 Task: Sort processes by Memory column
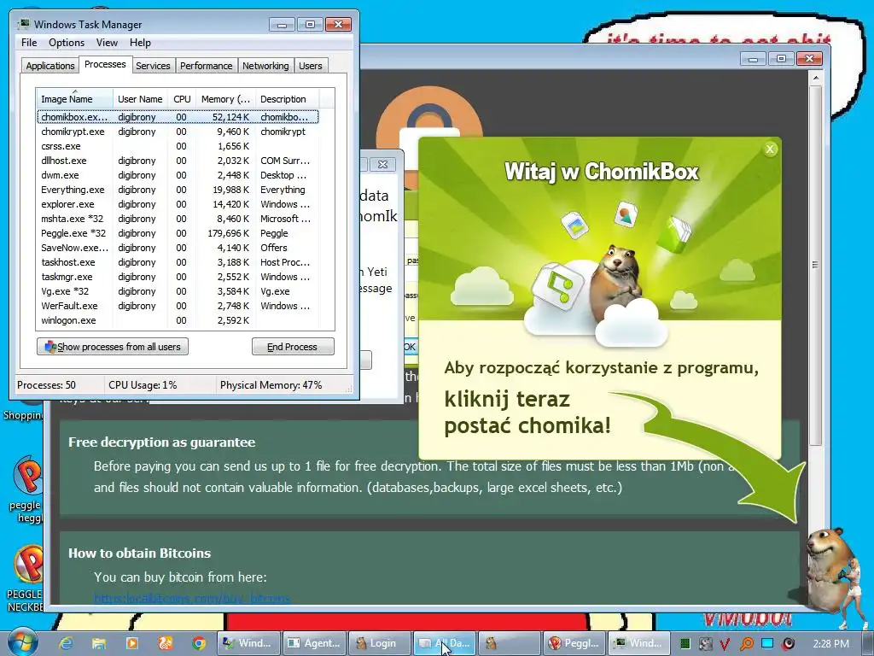225,99
